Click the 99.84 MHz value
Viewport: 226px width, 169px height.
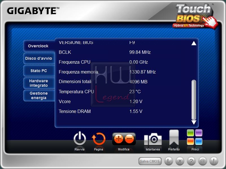coord(140,52)
